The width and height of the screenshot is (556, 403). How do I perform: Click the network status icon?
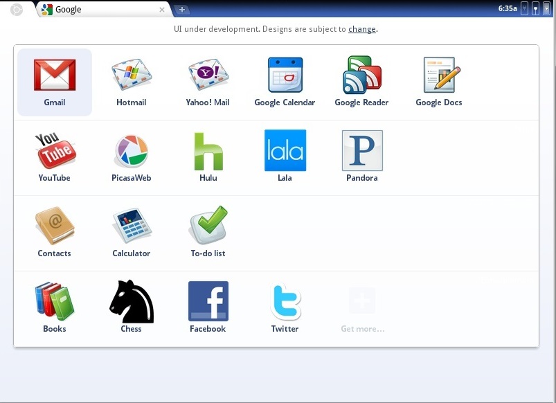point(535,8)
